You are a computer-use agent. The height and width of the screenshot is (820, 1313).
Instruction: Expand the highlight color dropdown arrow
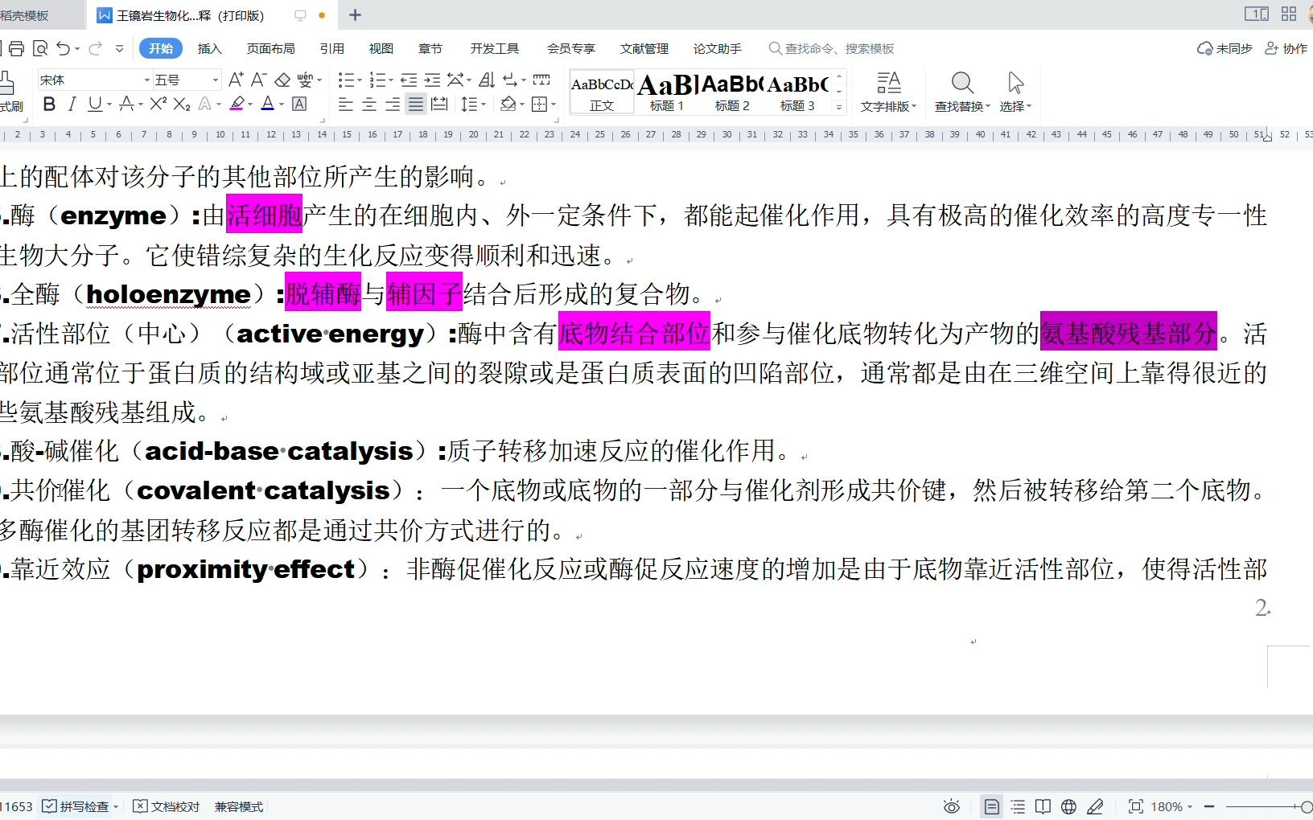250,104
